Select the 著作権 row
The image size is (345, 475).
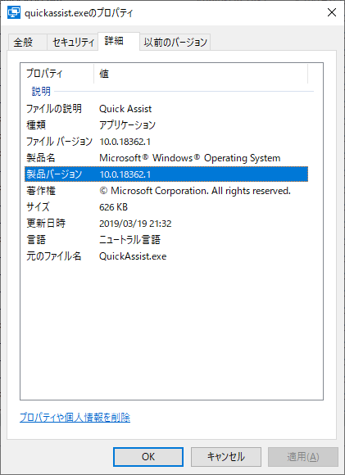click(166, 191)
